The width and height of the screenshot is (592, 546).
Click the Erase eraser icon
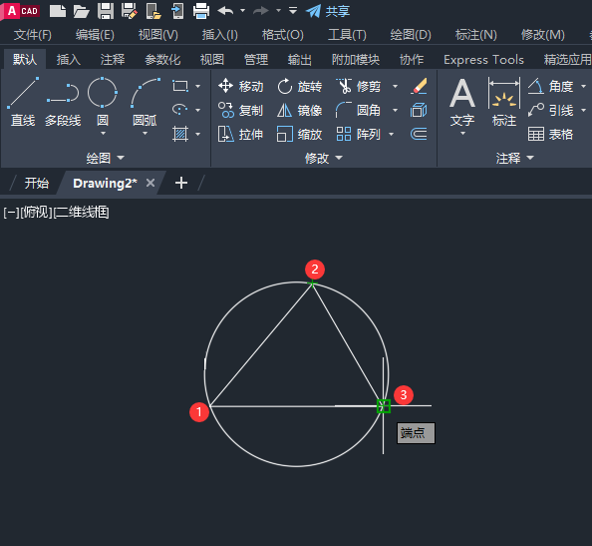419,86
